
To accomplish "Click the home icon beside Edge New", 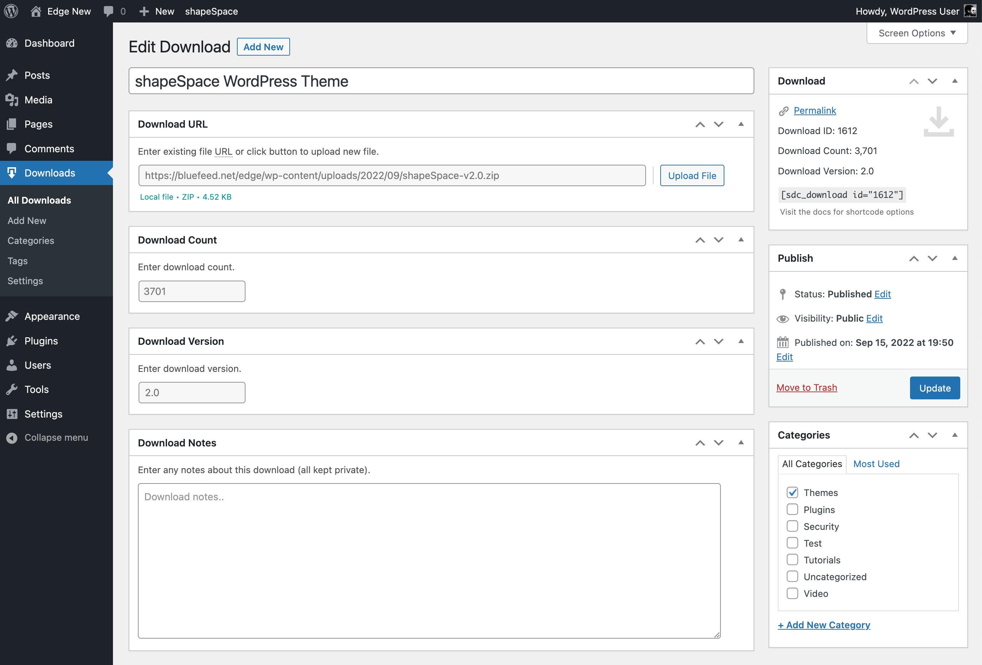I will click(x=36, y=11).
